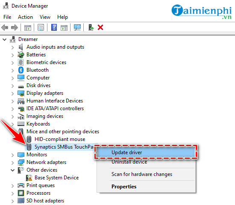Expand the Monitors category
This screenshot has width=235, height=205.
coord(12,155)
